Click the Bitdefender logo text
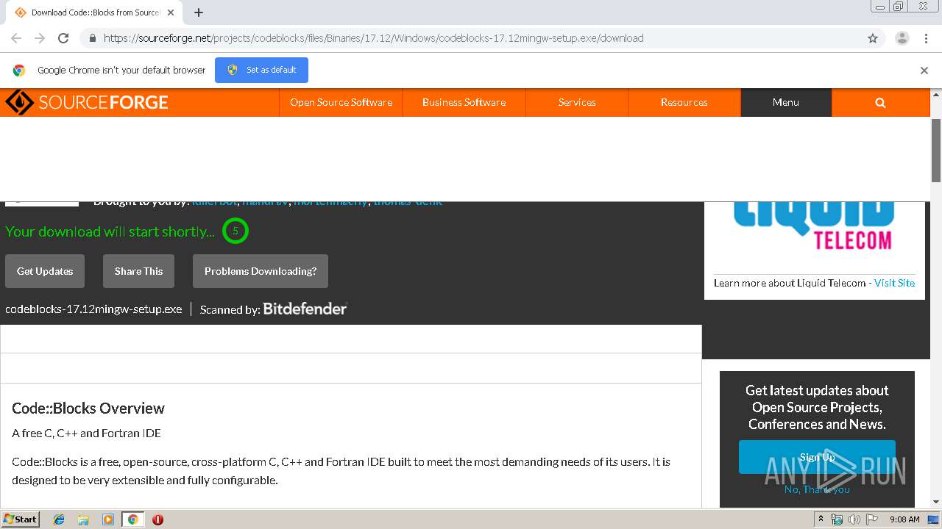 pos(305,309)
